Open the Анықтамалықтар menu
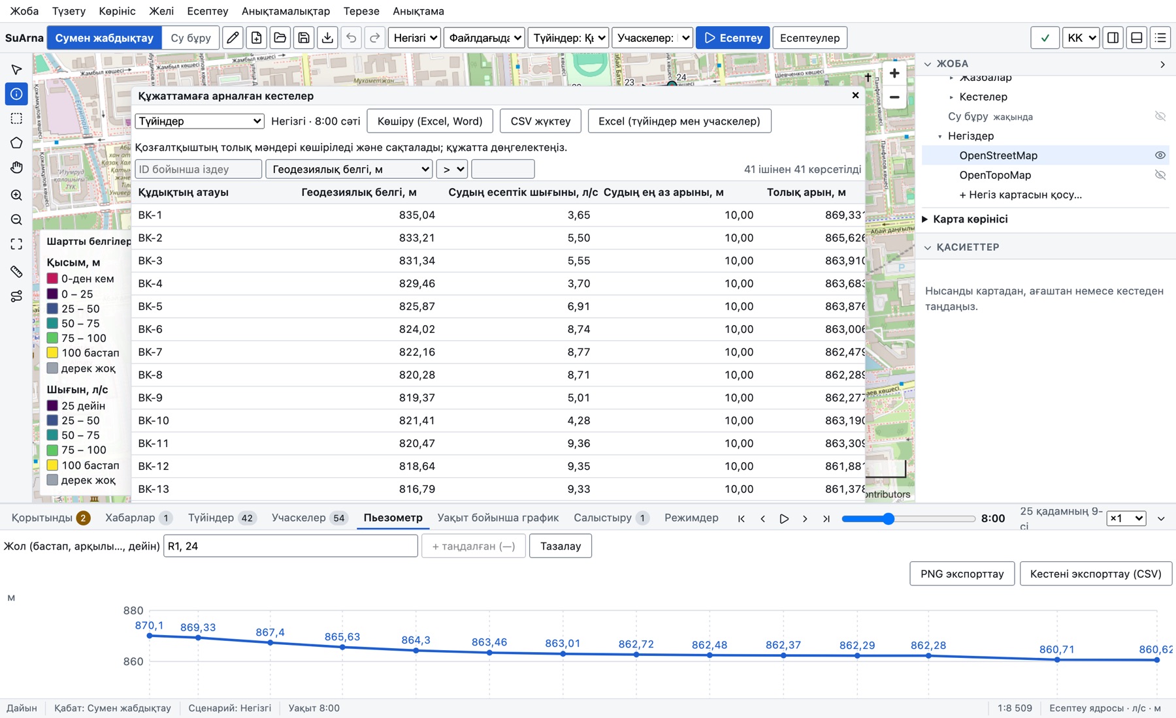Viewport: 1176px width, 718px height. pyautogui.click(x=286, y=11)
